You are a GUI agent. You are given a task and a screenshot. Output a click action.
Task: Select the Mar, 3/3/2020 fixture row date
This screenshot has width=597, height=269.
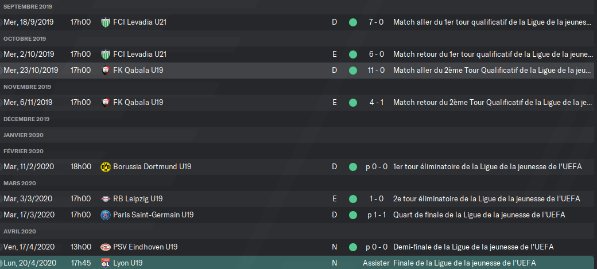28,198
